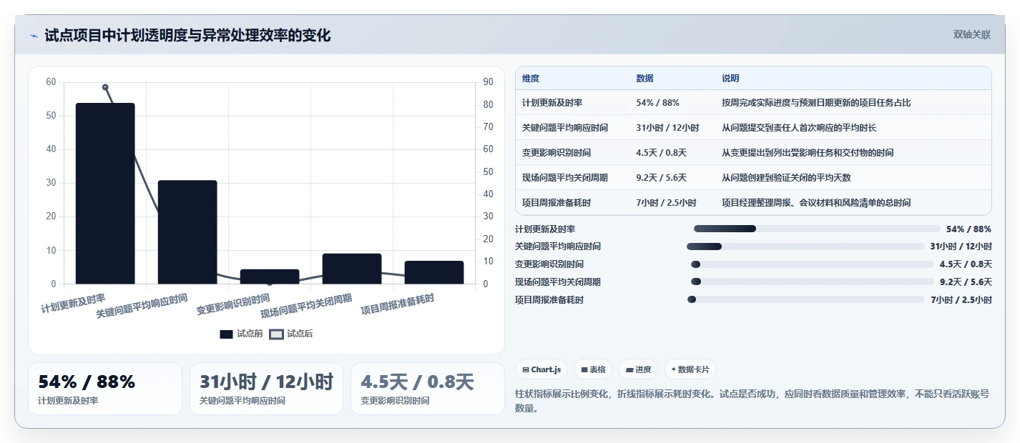
Task: Click the left y-axis tick label 60
Action: click(x=51, y=82)
